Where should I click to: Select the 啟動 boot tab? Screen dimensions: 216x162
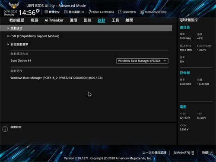pyautogui.click(x=102, y=20)
